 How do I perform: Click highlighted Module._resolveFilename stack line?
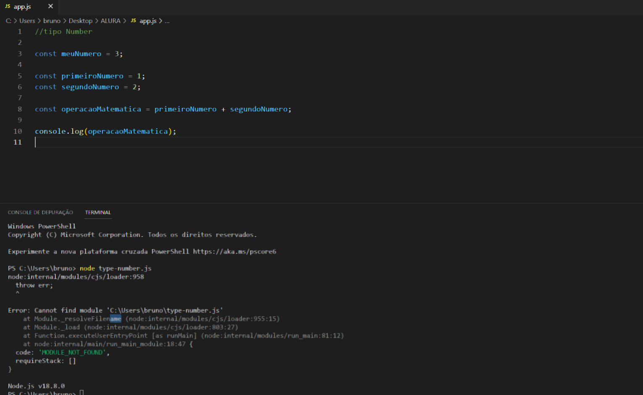pos(152,319)
